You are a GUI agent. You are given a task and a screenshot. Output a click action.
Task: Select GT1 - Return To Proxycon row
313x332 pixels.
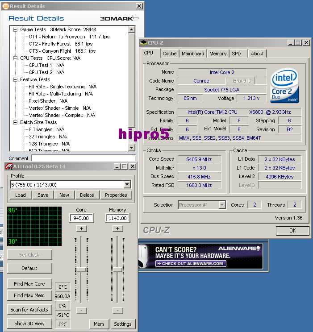(x=69, y=37)
